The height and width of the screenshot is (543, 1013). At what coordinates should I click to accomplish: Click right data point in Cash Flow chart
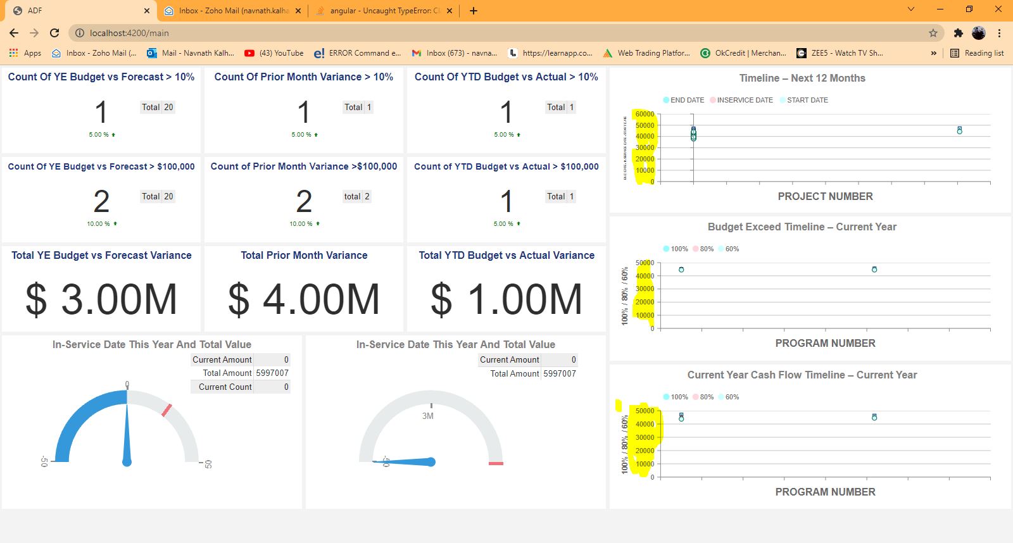click(x=874, y=417)
